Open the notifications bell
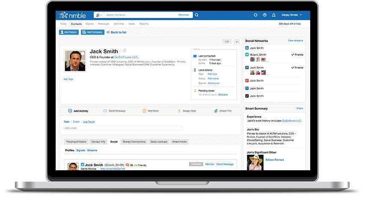365x199 pixels. [274, 15]
